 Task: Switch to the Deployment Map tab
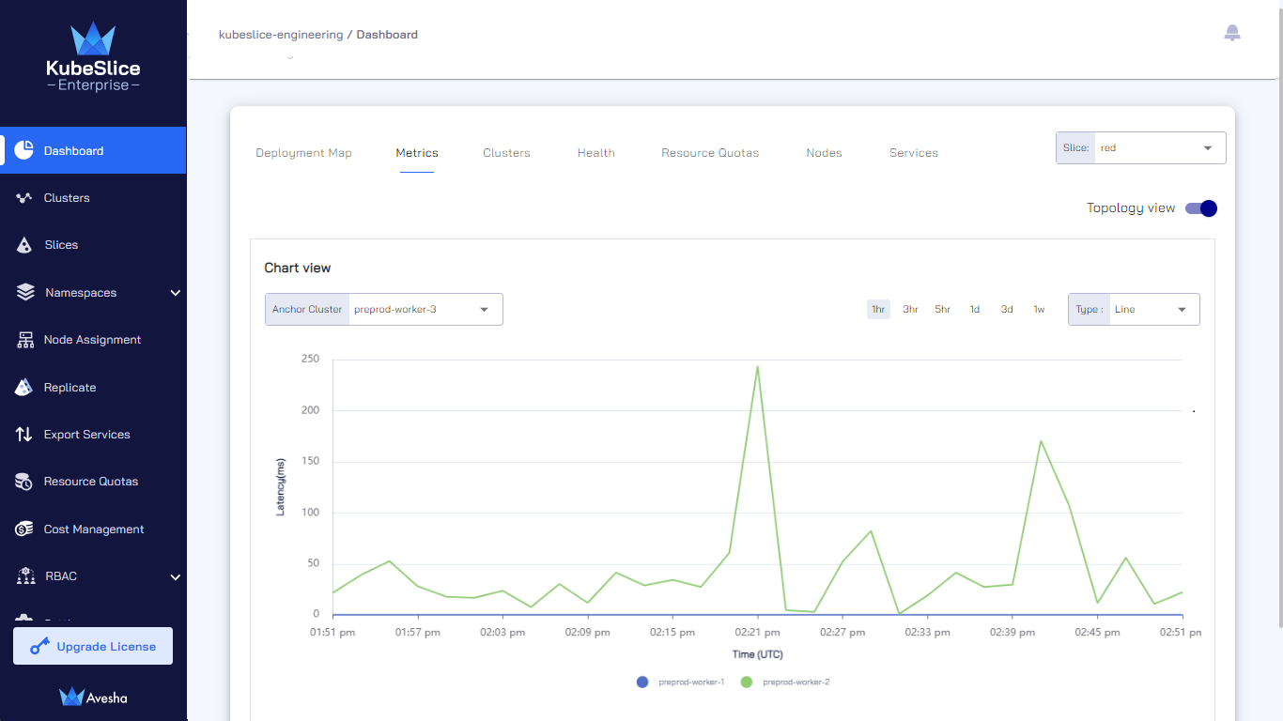303,153
